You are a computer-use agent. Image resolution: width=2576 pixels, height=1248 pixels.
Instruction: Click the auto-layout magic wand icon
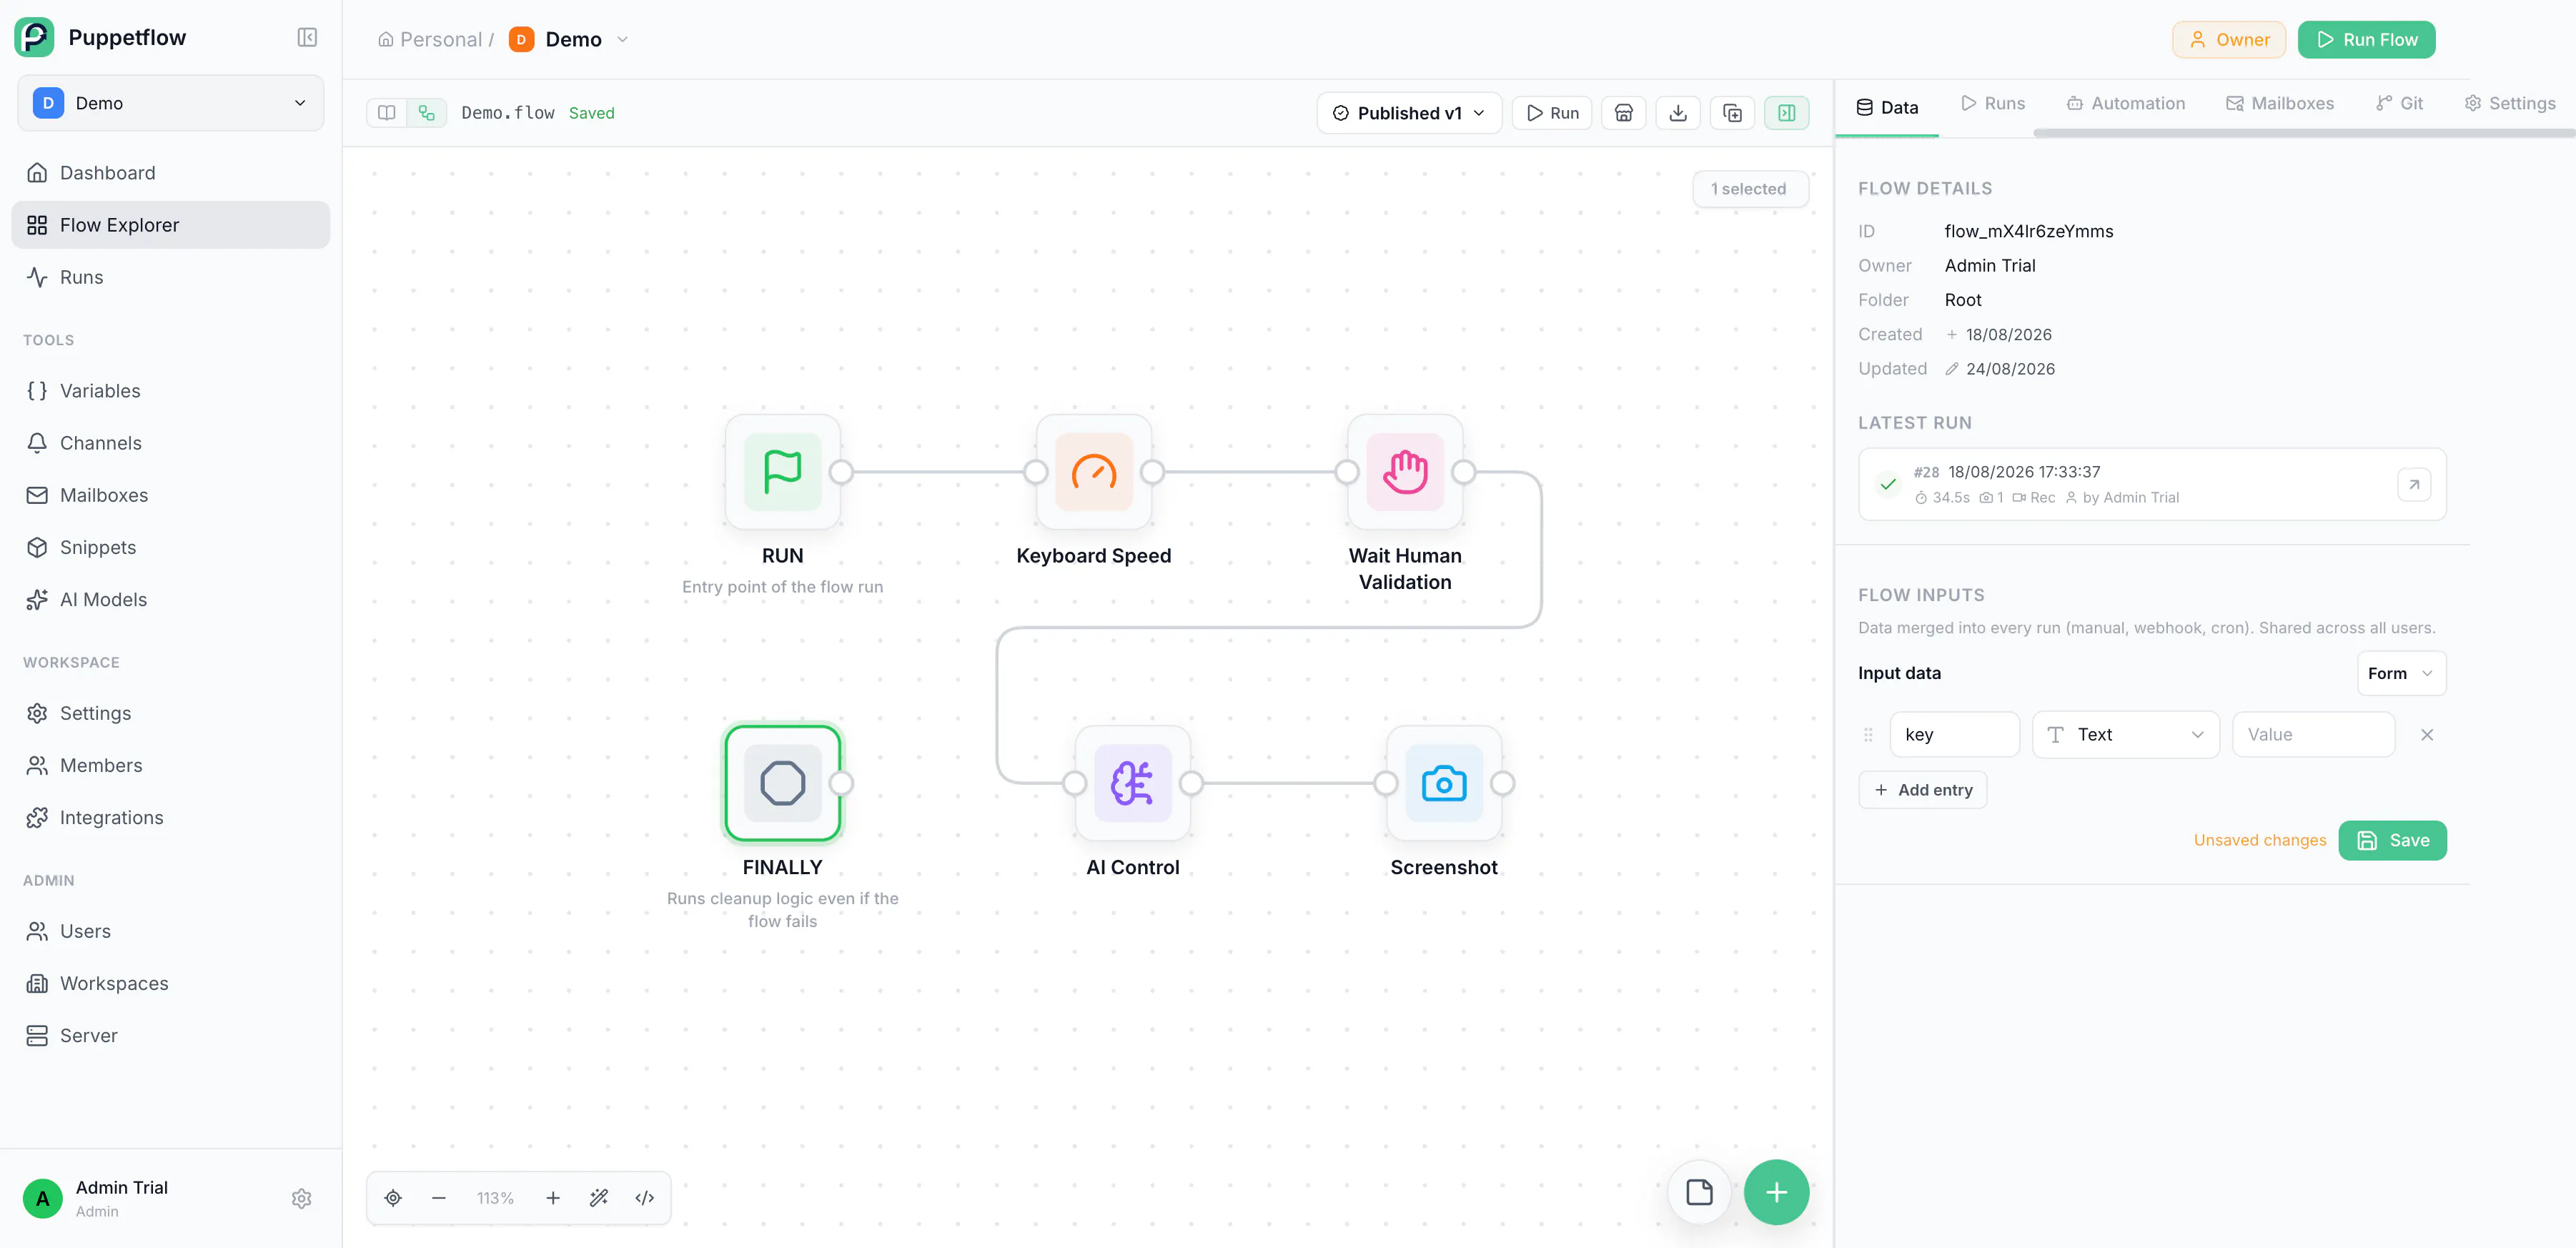point(598,1198)
